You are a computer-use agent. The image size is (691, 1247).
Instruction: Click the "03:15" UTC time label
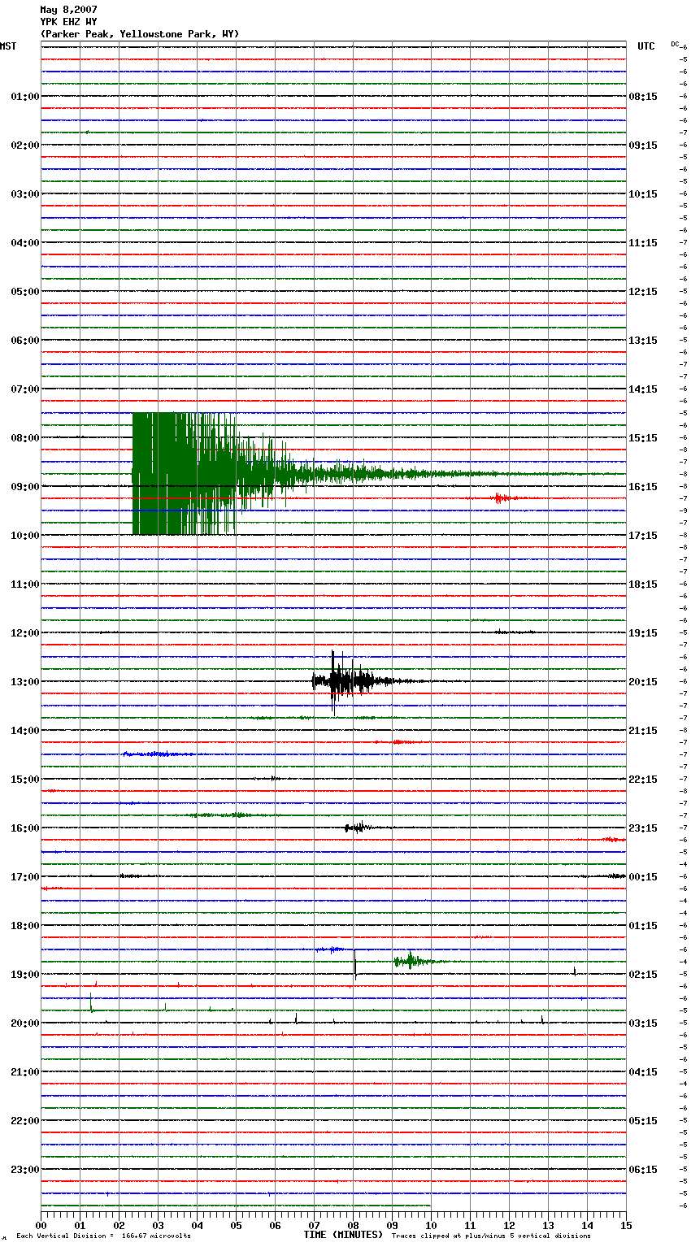click(643, 1023)
